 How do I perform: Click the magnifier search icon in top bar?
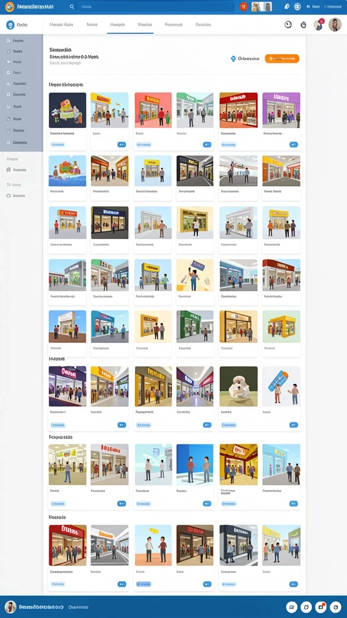click(72, 7)
